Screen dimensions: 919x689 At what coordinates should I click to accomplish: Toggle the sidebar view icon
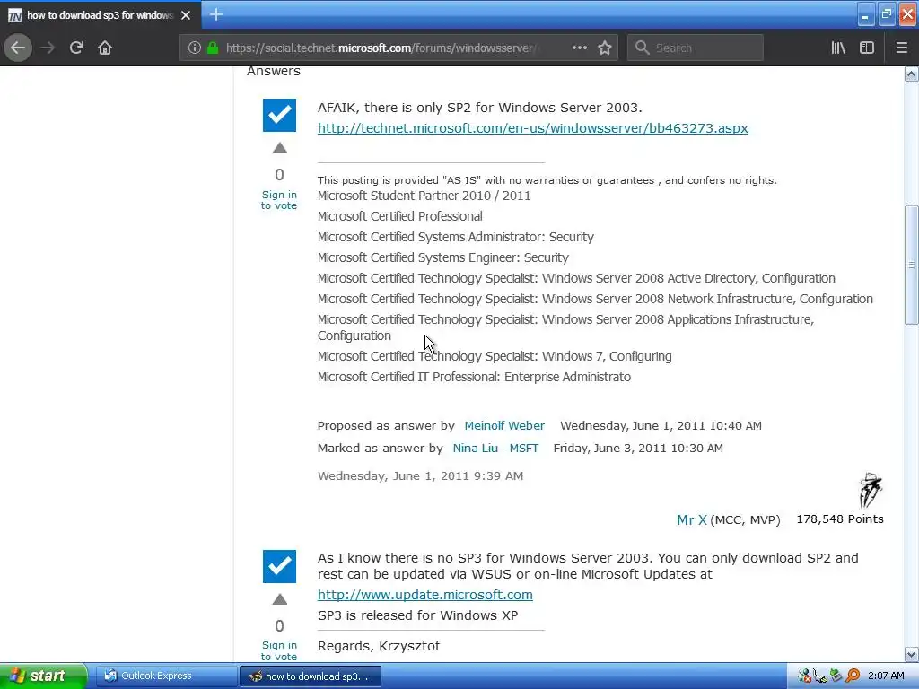867,48
